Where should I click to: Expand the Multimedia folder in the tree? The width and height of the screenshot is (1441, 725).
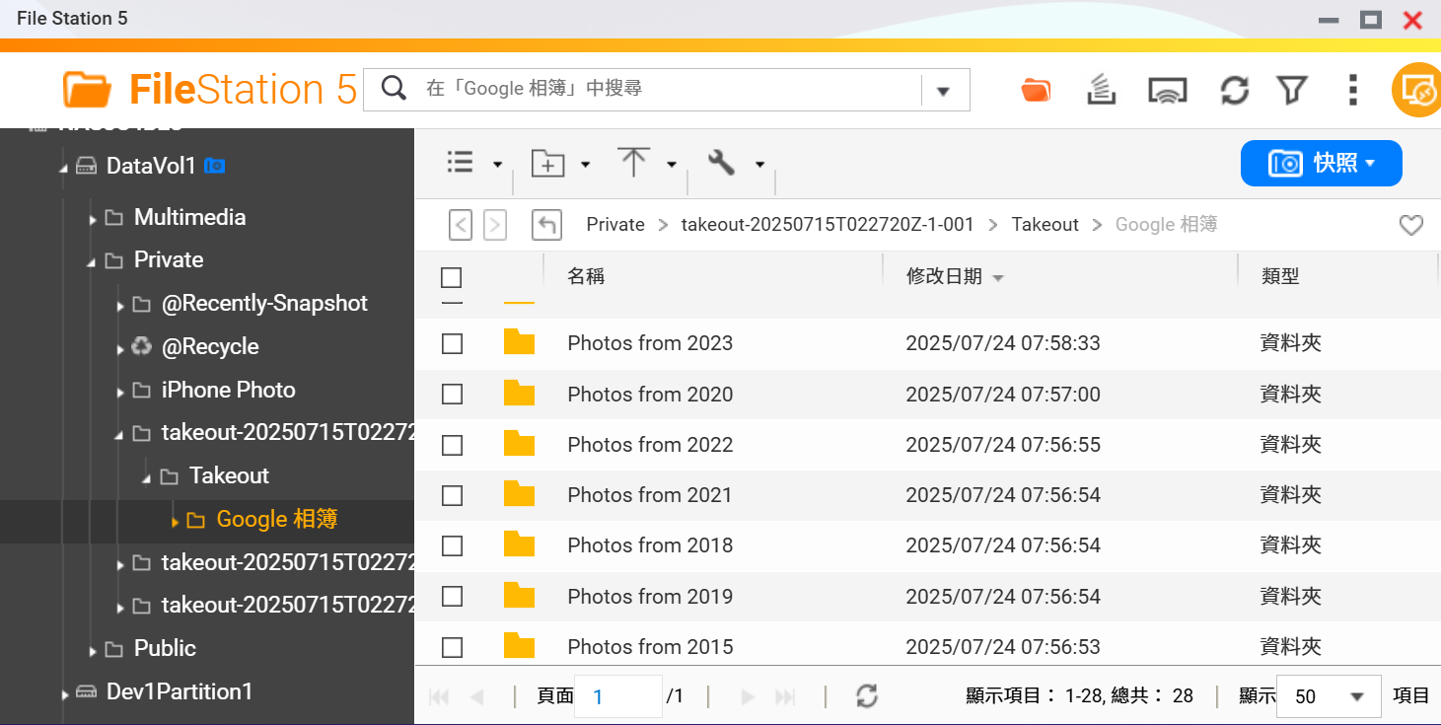point(92,219)
